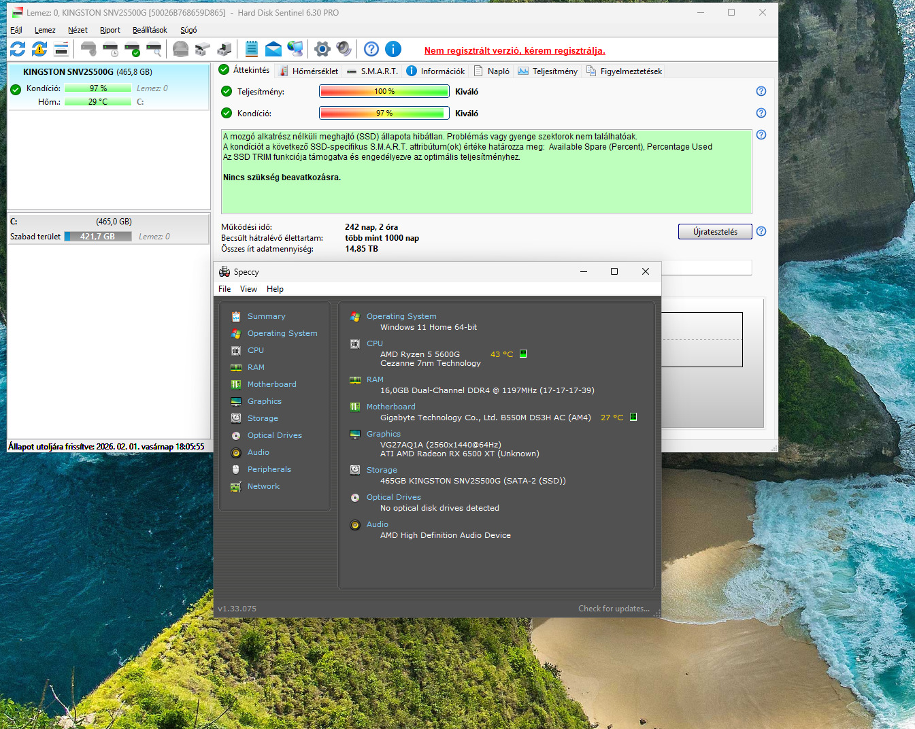The height and width of the screenshot is (729, 915).
Task: Open the Riport menu
Action: tap(110, 30)
